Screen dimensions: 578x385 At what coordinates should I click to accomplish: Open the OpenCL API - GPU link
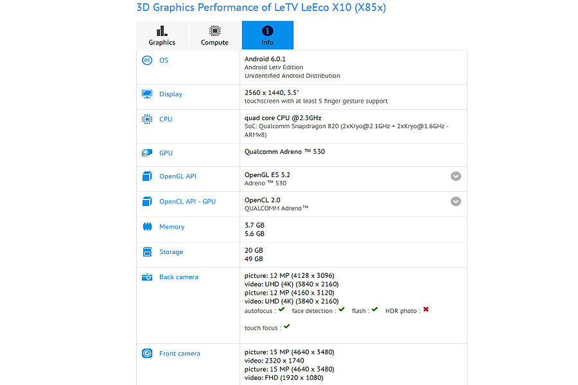coord(188,201)
